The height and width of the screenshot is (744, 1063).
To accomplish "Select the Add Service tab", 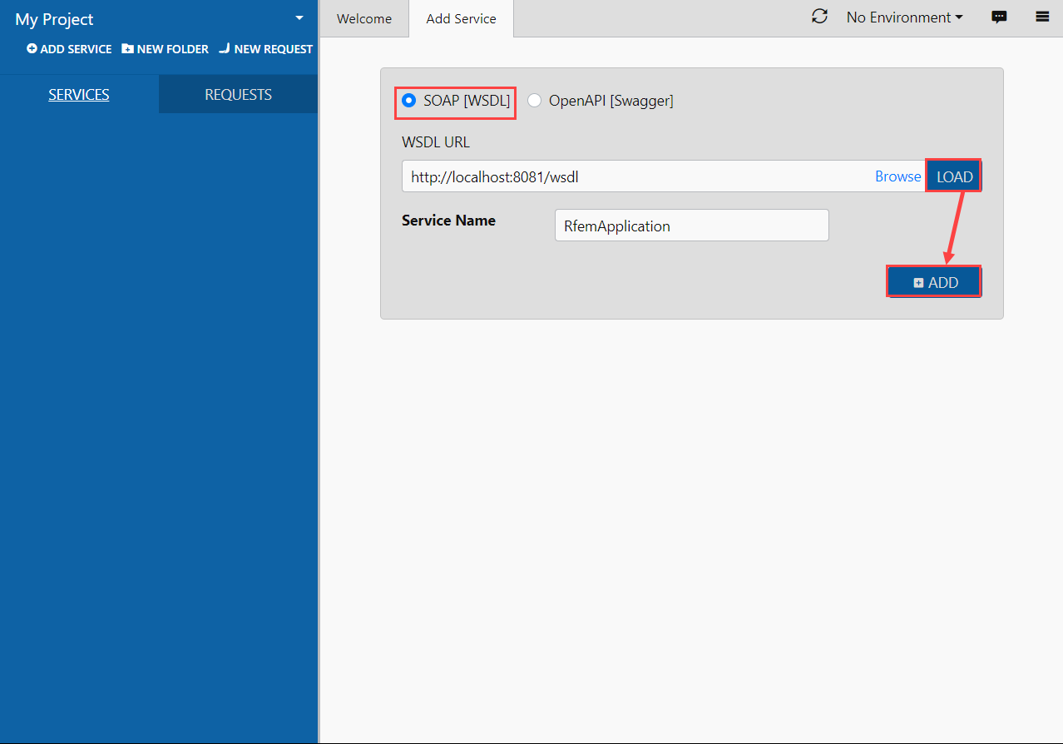I will (461, 17).
